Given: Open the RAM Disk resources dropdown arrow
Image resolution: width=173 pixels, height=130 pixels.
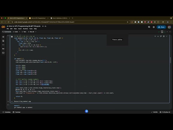Looking at the screenshot, I should [x=167, y=32].
